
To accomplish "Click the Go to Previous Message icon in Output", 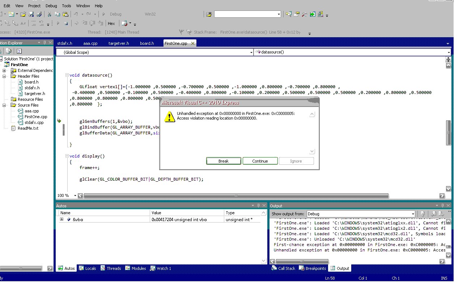I will tap(433, 213).
